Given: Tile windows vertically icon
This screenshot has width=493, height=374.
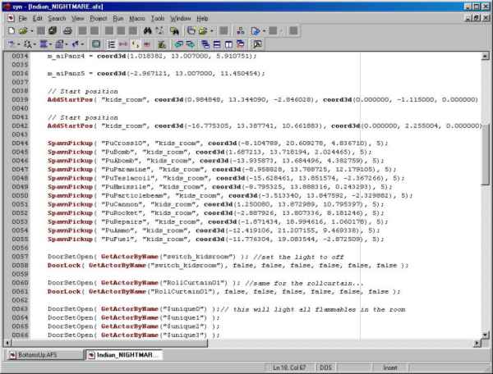Looking at the screenshot, I should coord(228,44).
